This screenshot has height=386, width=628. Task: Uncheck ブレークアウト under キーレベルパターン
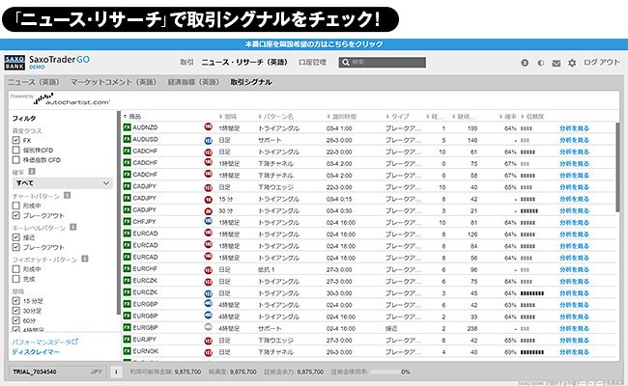[x=16, y=247]
